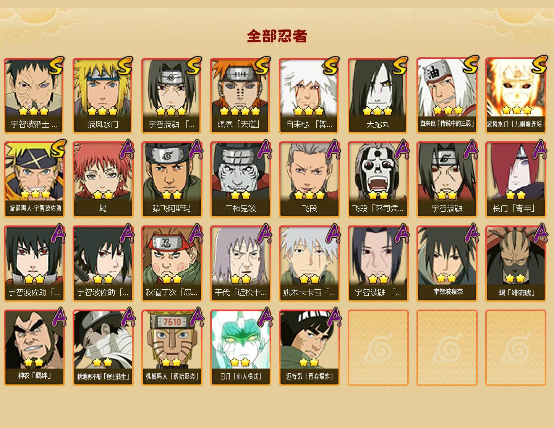Viewport: 554px width, 428px height.
Task: Select the 波风水门 ninja card
Action: (103, 96)
